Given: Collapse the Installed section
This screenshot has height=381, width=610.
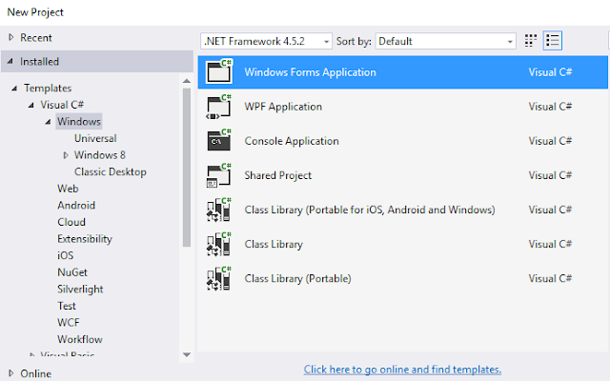Looking at the screenshot, I should coord(10,61).
